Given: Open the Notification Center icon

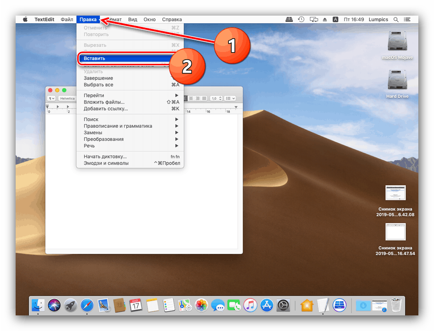Looking at the screenshot, I should [x=407, y=19].
